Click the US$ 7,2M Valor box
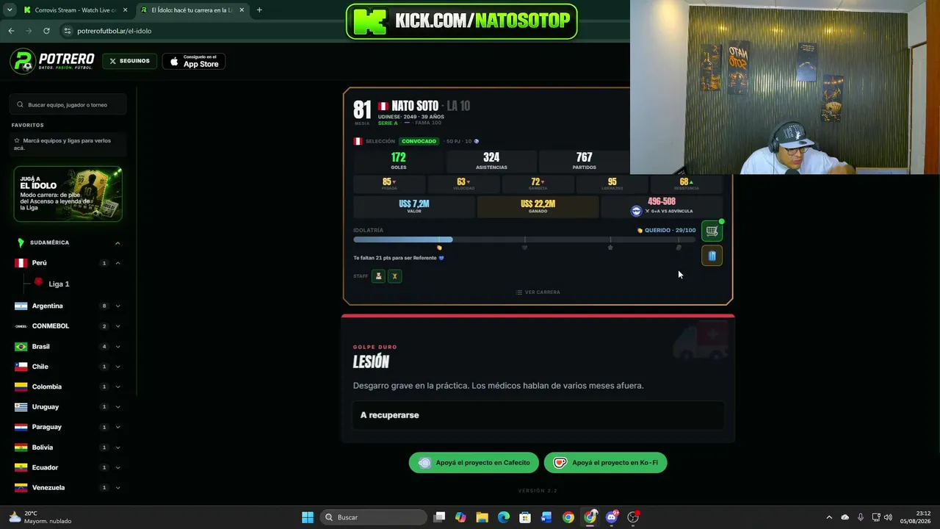940x529 pixels. tap(414, 206)
